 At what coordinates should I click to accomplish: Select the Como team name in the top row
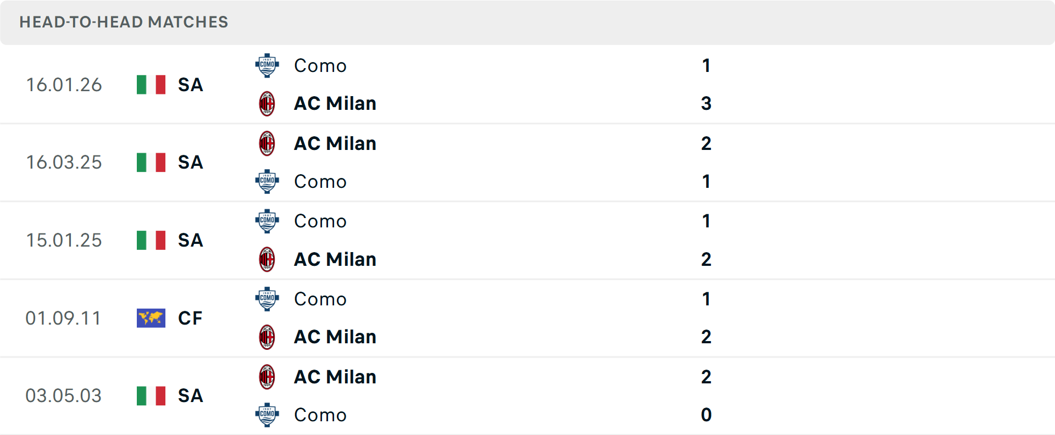click(x=320, y=65)
